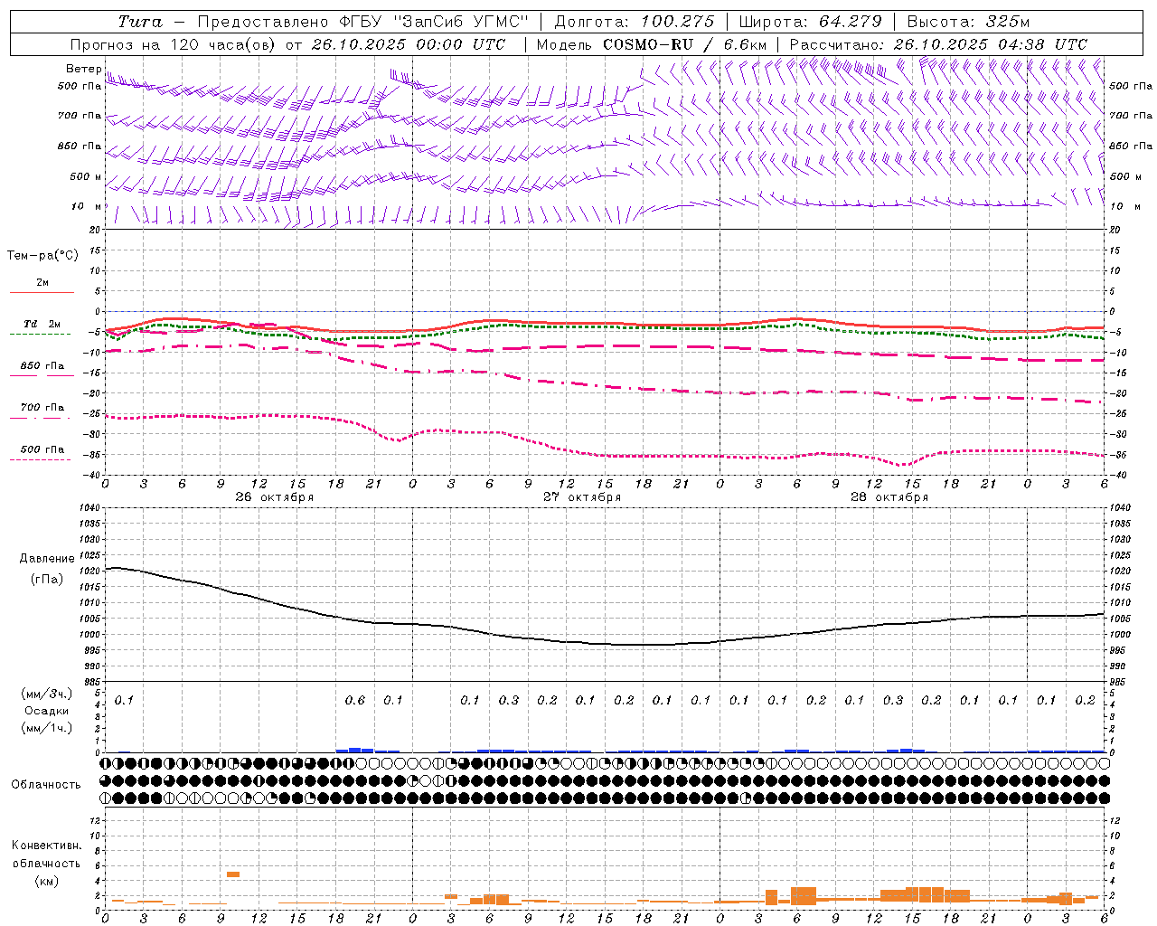Viewport: 1157px width, 926px height.
Task: Click the isolated orange convective bar at 5 km
Action: [x=233, y=874]
